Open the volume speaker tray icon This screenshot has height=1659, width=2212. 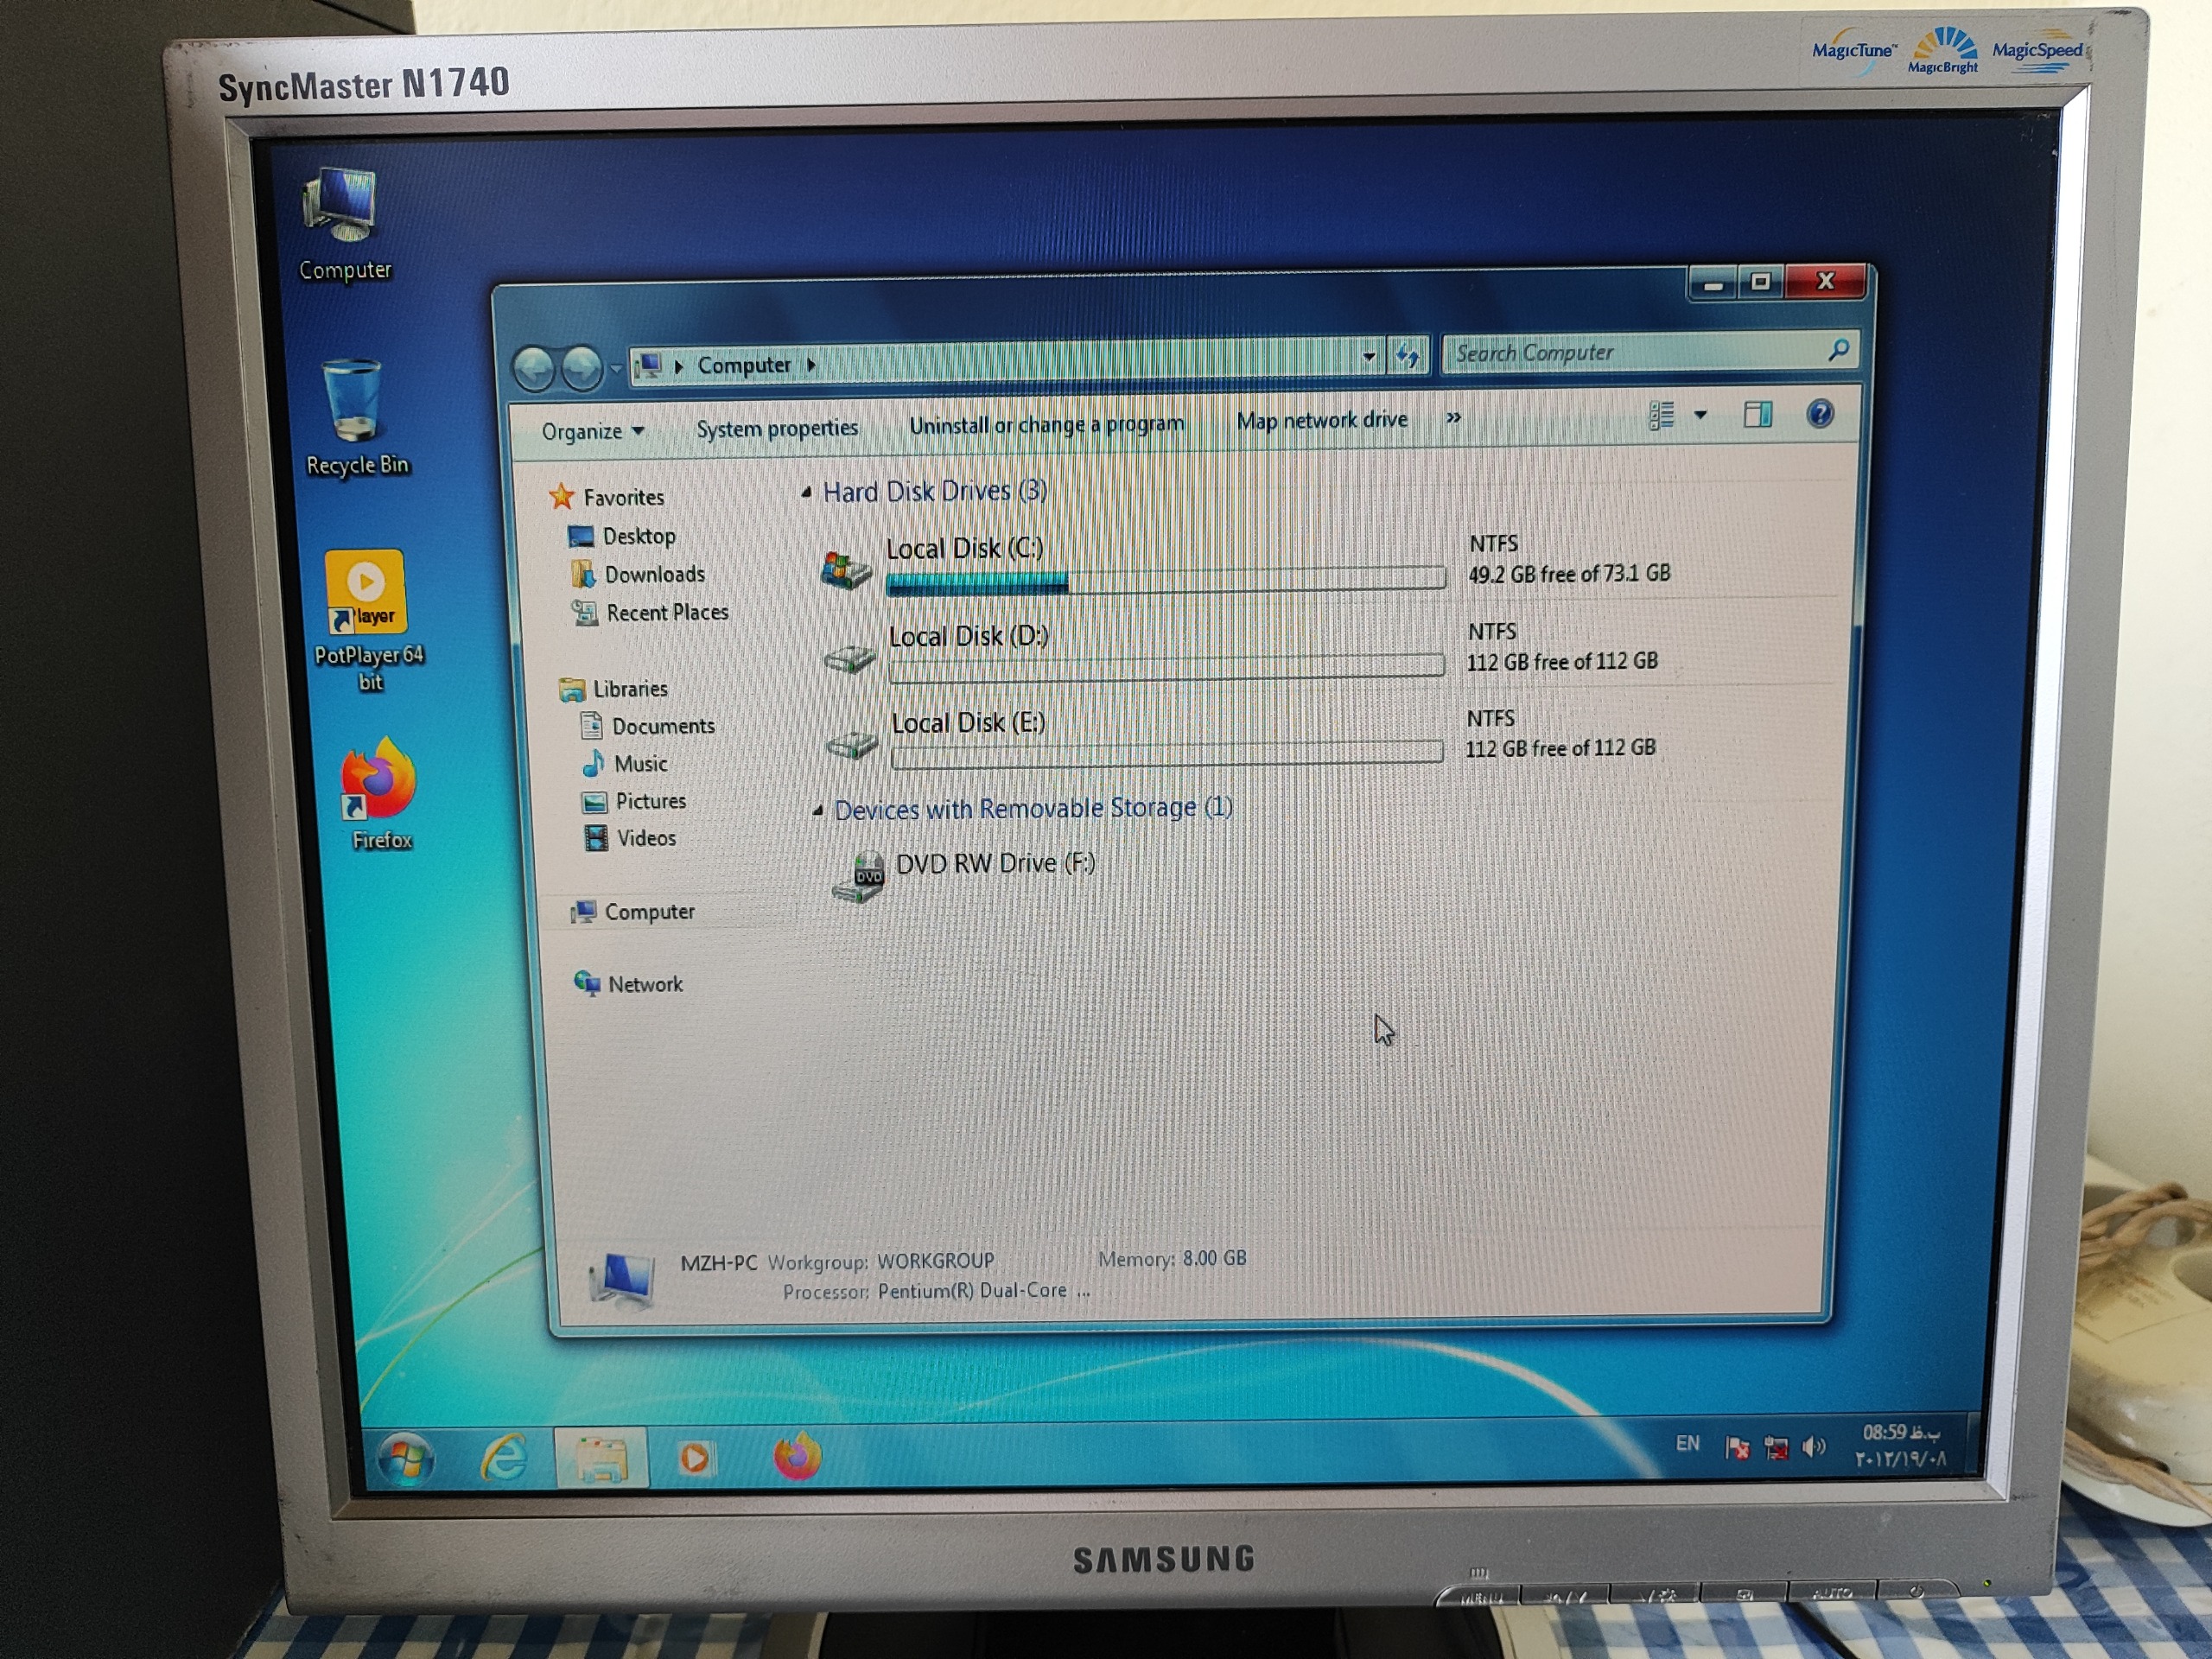(x=1812, y=1447)
